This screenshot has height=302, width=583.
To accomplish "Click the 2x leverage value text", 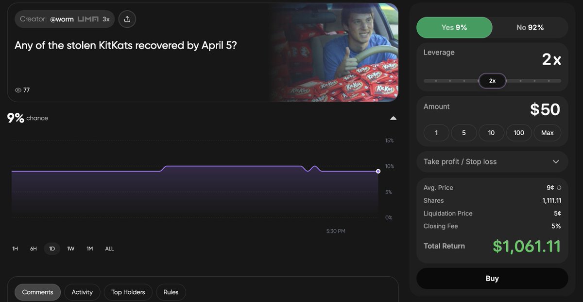I will click(x=551, y=60).
